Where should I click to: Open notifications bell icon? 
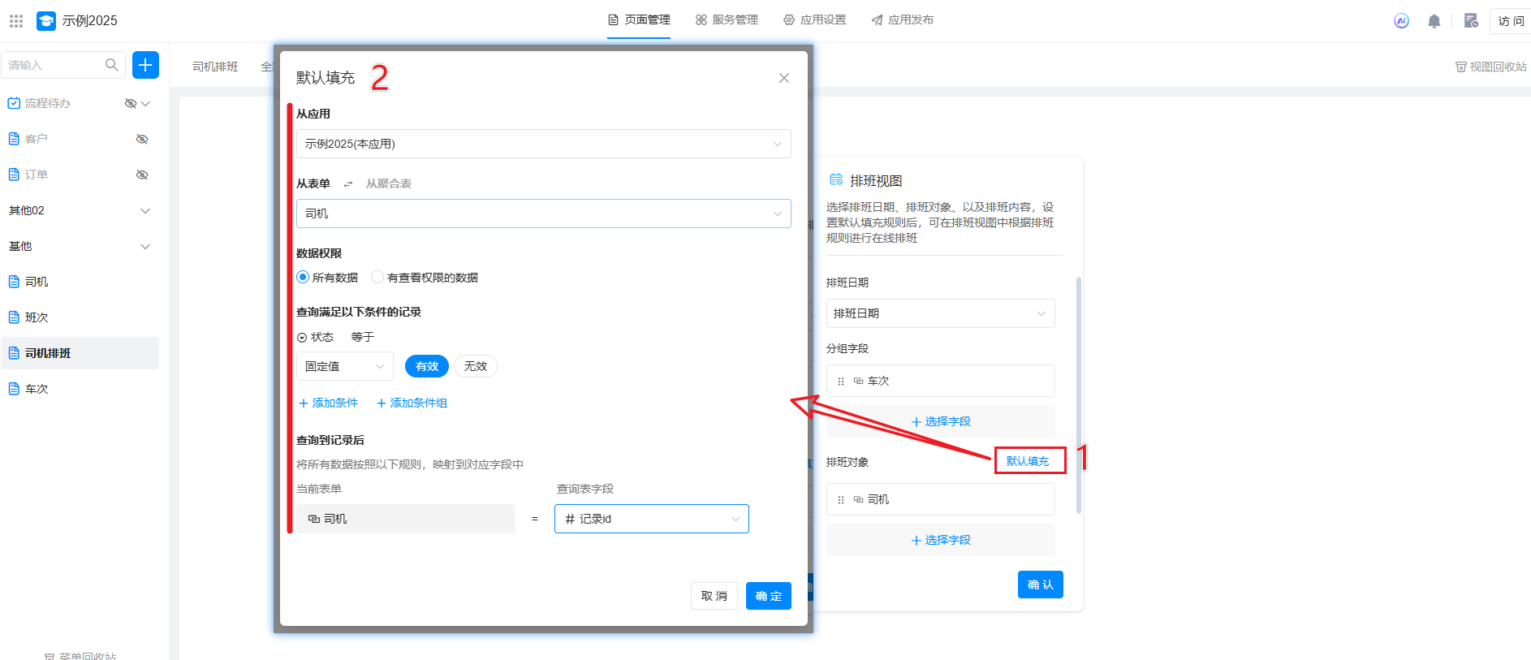pyautogui.click(x=1434, y=21)
